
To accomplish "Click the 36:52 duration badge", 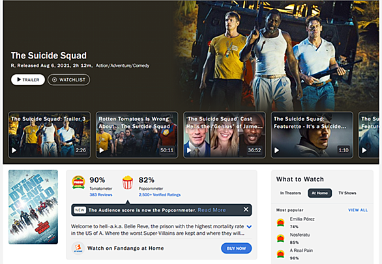I will pyautogui.click(x=254, y=150).
